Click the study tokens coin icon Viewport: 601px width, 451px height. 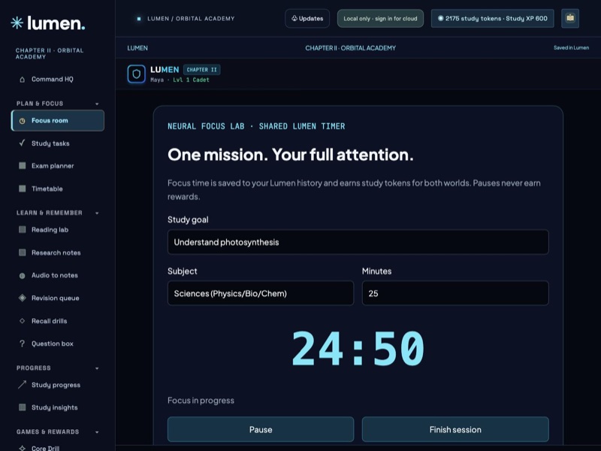click(440, 18)
